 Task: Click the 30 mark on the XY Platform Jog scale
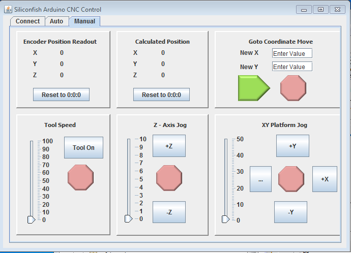tap(240, 172)
